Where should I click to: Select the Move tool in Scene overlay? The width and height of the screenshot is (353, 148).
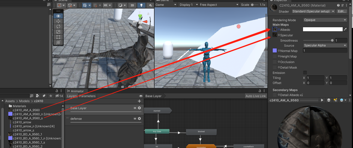click(x=58, y=21)
